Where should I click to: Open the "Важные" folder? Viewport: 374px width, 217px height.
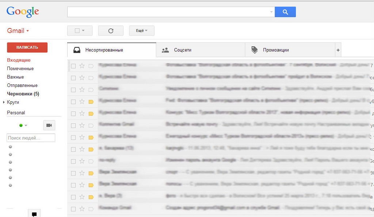click(x=15, y=77)
